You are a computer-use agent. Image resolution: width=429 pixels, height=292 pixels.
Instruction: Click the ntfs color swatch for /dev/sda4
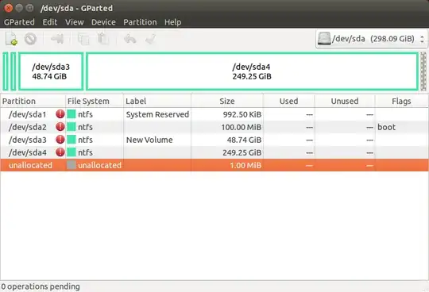71,152
